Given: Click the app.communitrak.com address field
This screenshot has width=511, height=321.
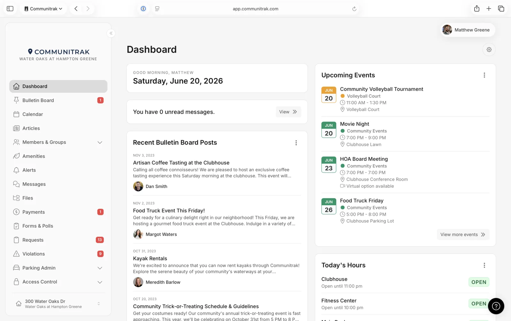Looking at the screenshot, I should (255, 9).
